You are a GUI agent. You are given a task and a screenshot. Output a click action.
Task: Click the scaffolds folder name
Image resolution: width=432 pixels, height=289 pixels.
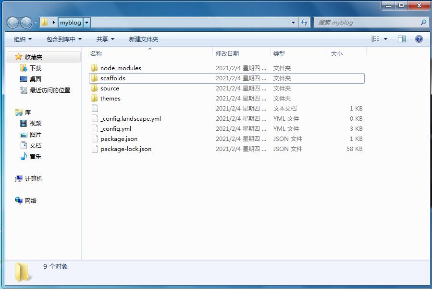tap(113, 78)
